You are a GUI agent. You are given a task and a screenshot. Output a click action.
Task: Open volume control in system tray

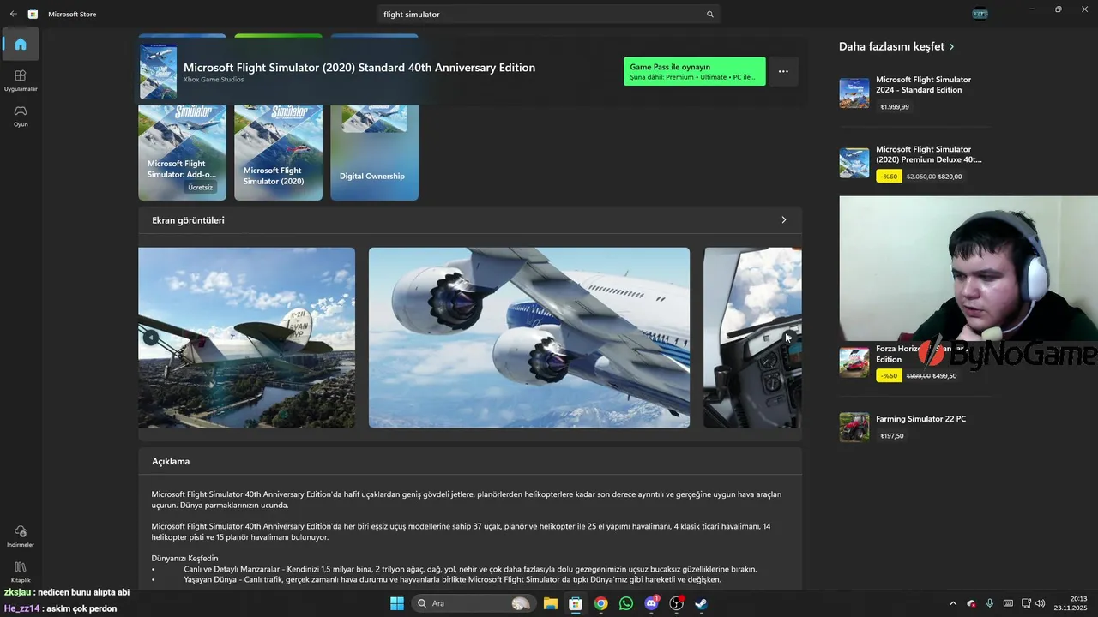click(x=1040, y=603)
